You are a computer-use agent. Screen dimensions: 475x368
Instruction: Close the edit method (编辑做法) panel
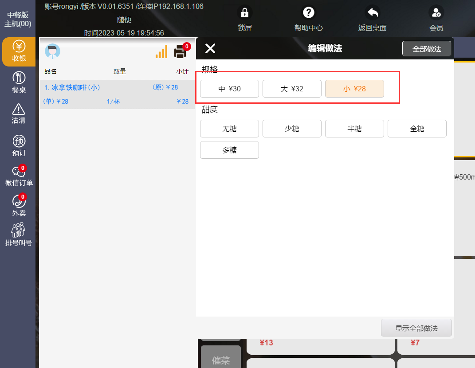pyautogui.click(x=210, y=49)
